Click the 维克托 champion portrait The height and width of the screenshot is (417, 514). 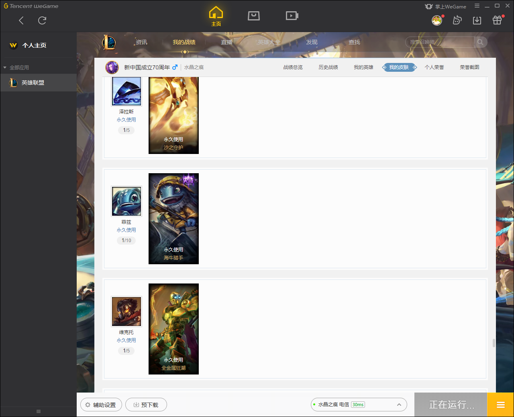point(126,312)
